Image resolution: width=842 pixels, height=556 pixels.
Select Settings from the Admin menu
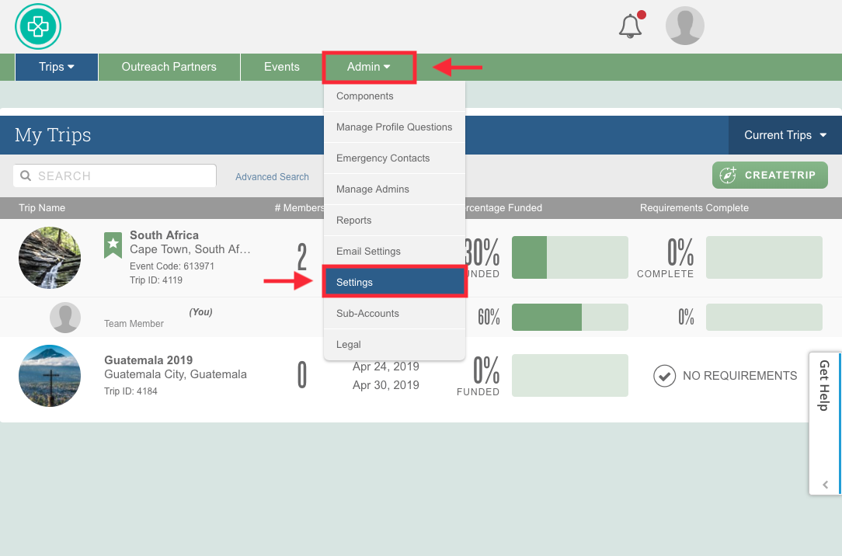point(394,282)
